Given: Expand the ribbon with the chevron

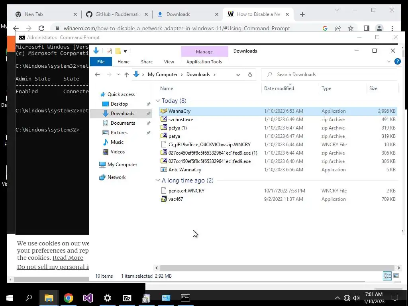Looking at the screenshot, I should point(389,62).
